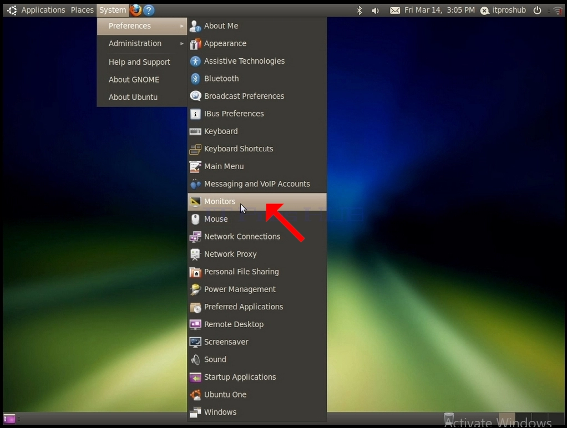Click the power shutdown icon

pyautogui.click(x=538, y=10)
